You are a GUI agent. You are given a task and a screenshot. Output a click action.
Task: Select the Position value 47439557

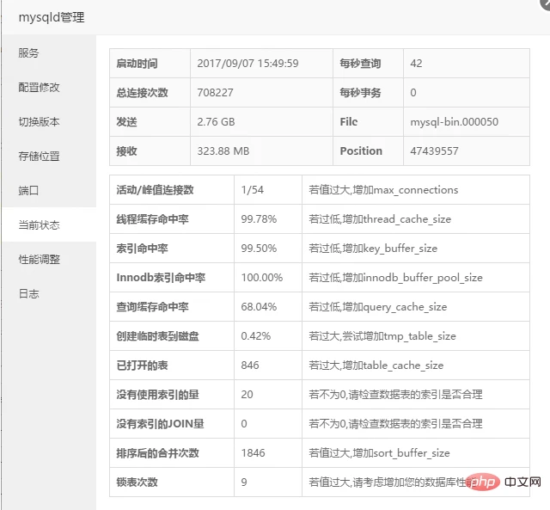434,151
